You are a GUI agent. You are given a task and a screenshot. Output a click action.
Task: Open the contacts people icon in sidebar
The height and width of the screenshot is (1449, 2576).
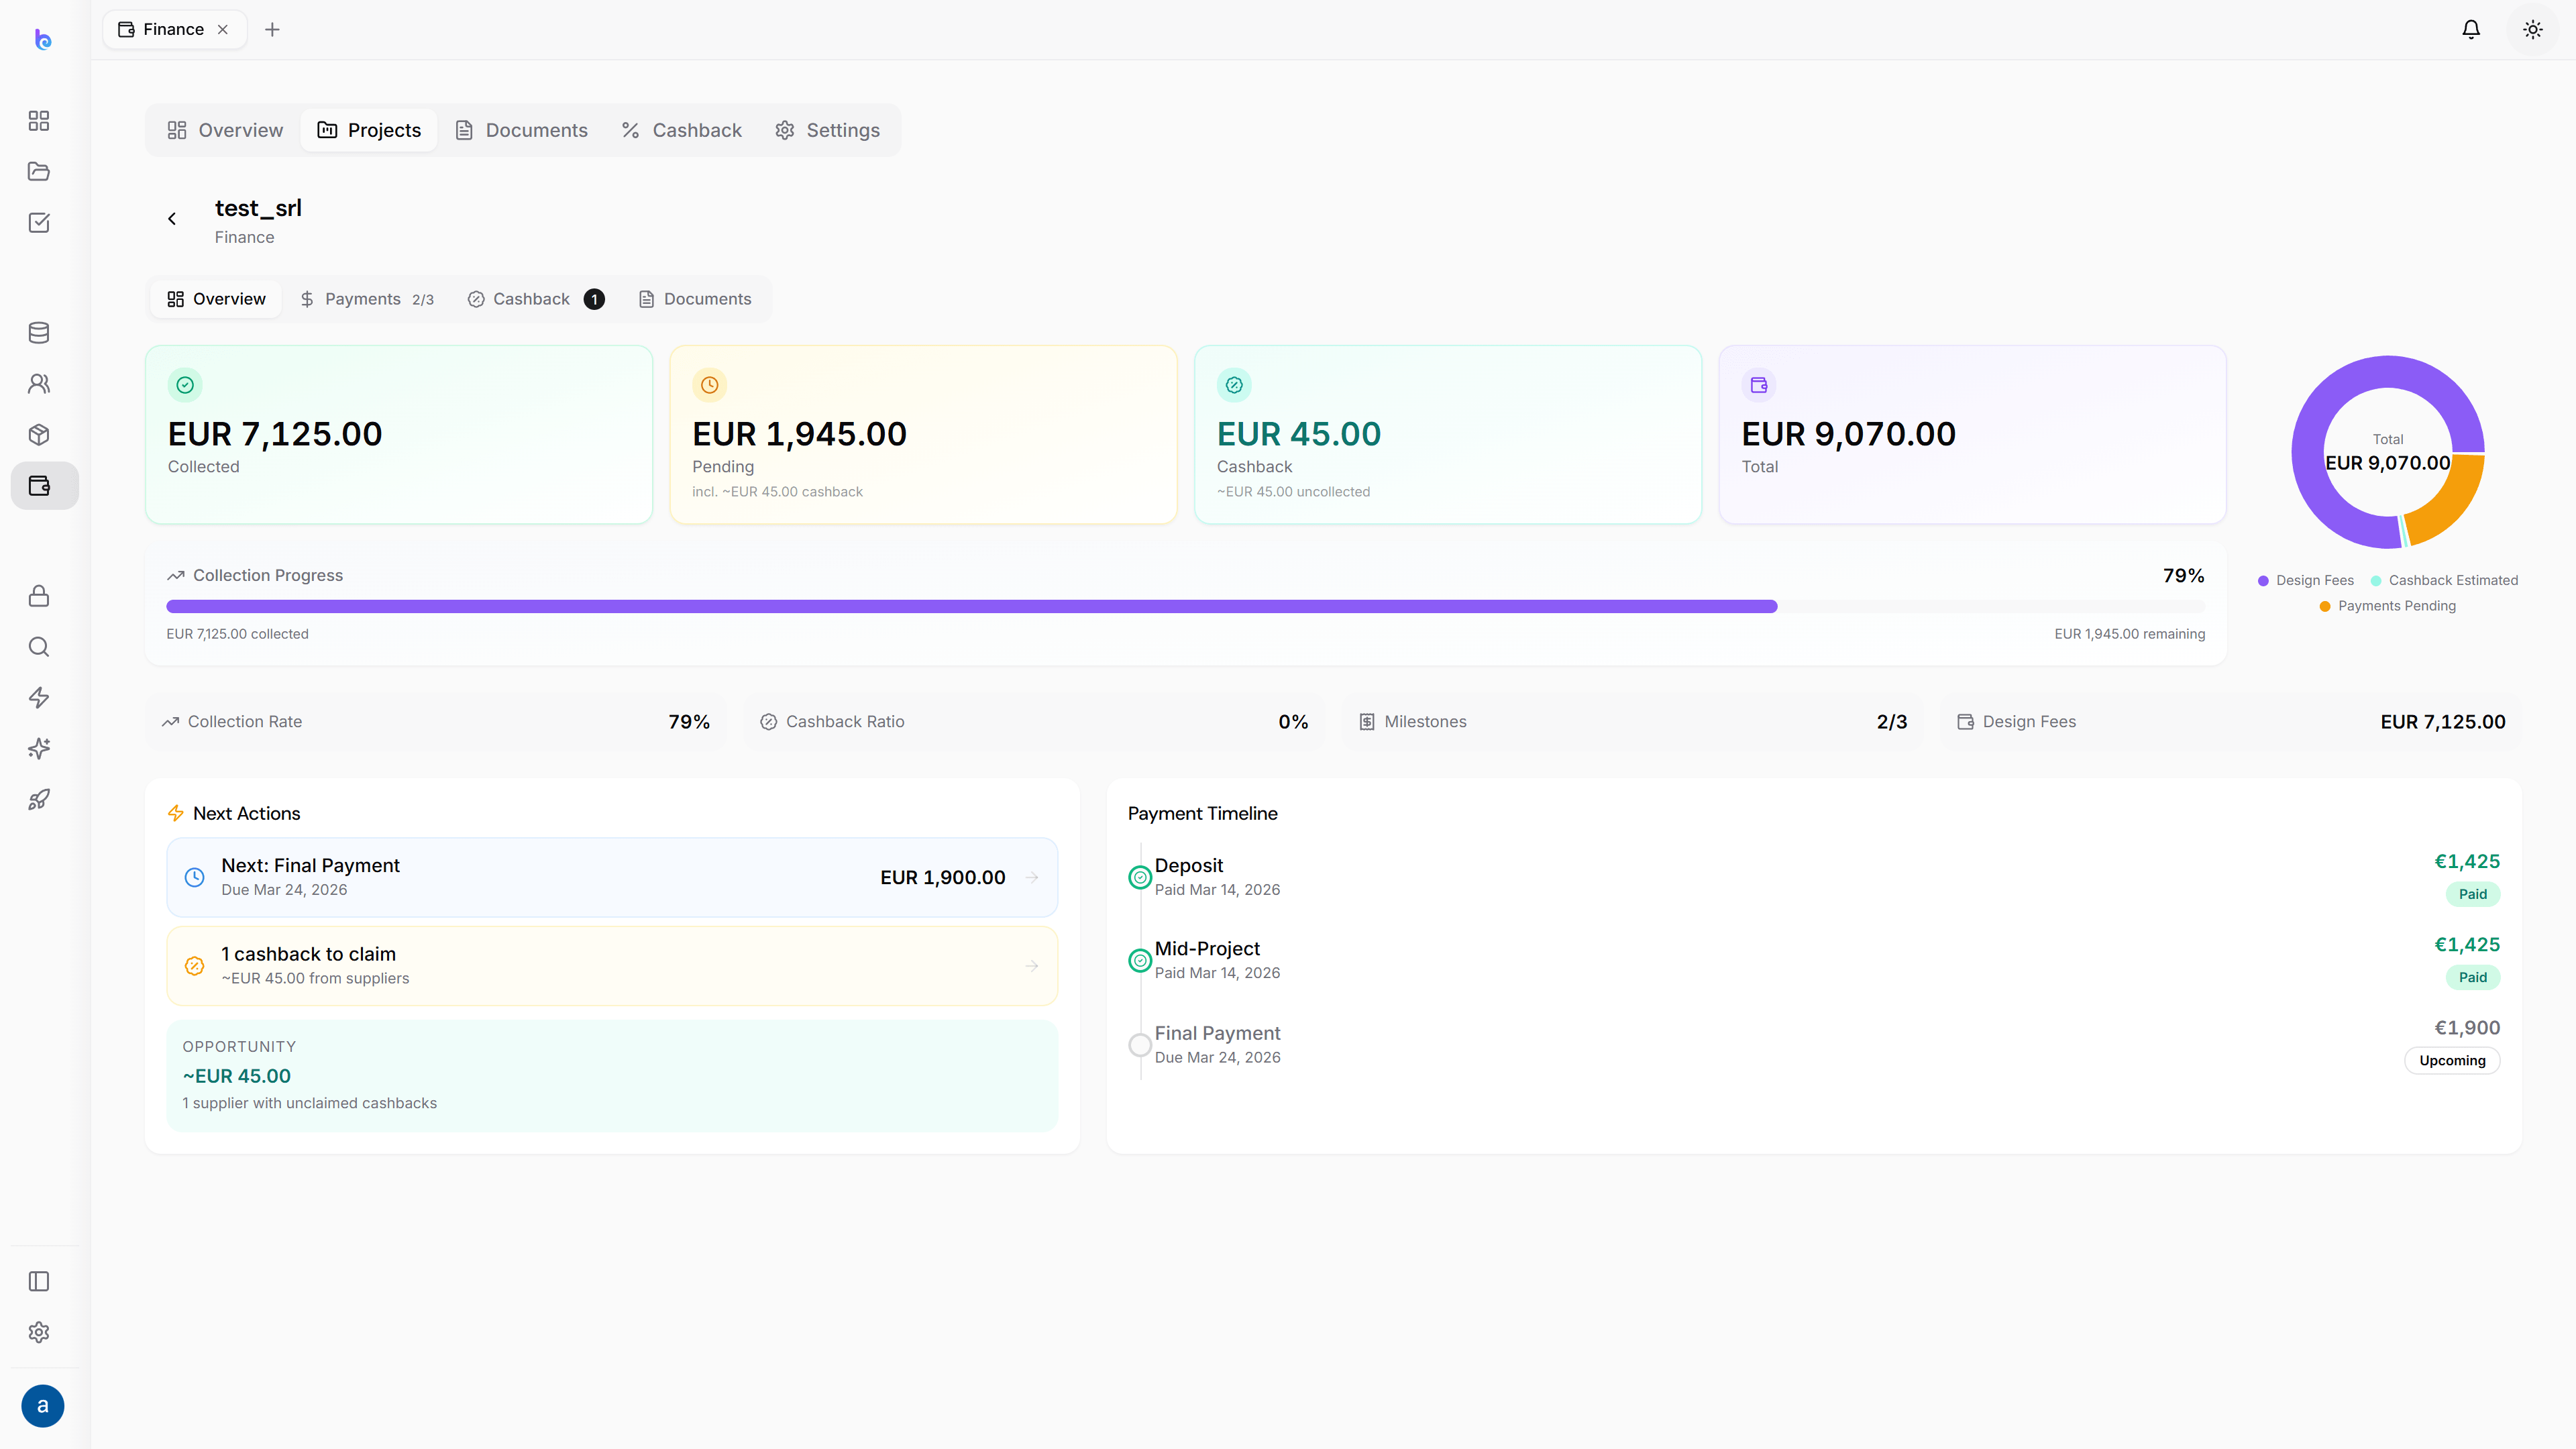tap(39, 384)
